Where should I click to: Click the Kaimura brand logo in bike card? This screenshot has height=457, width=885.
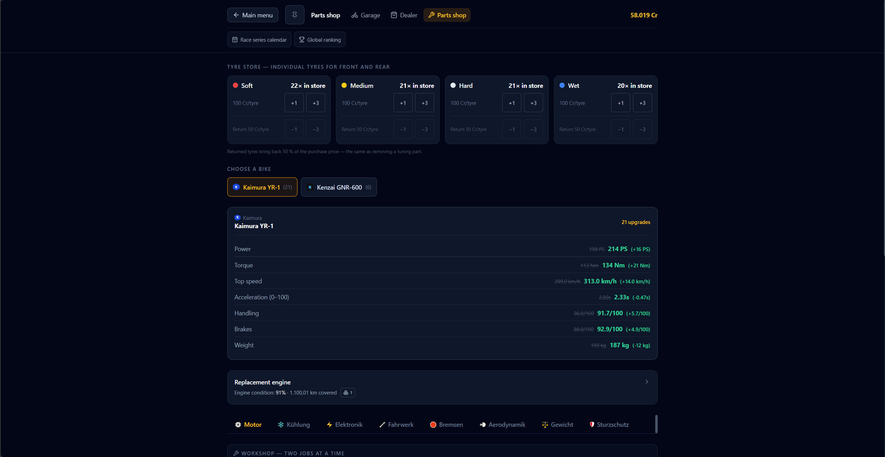pos(237,218)
